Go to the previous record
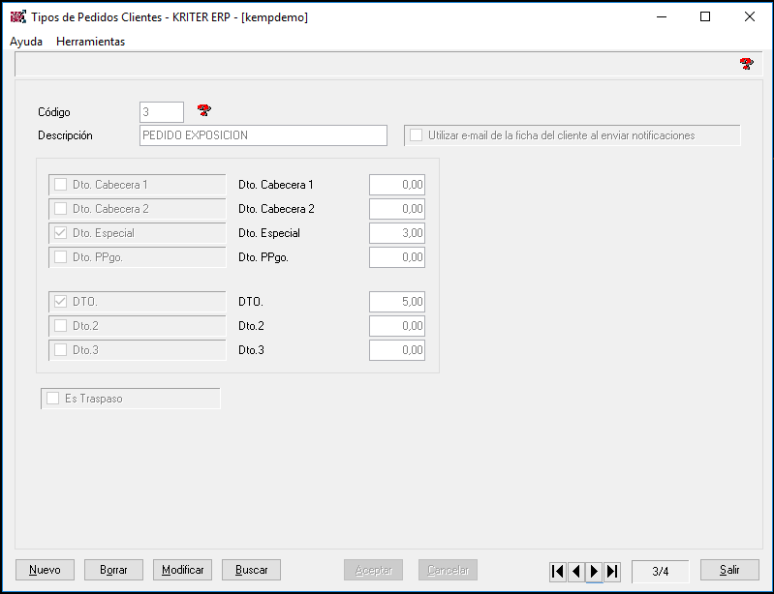This screenshot has height=594, width=774. pyautogui.click(x=576, y=572)
